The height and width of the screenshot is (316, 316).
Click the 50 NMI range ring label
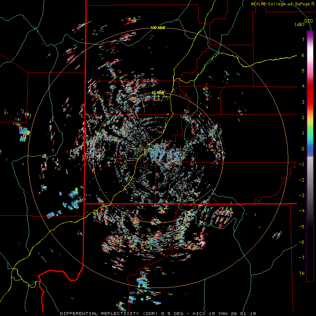(158, 93)
